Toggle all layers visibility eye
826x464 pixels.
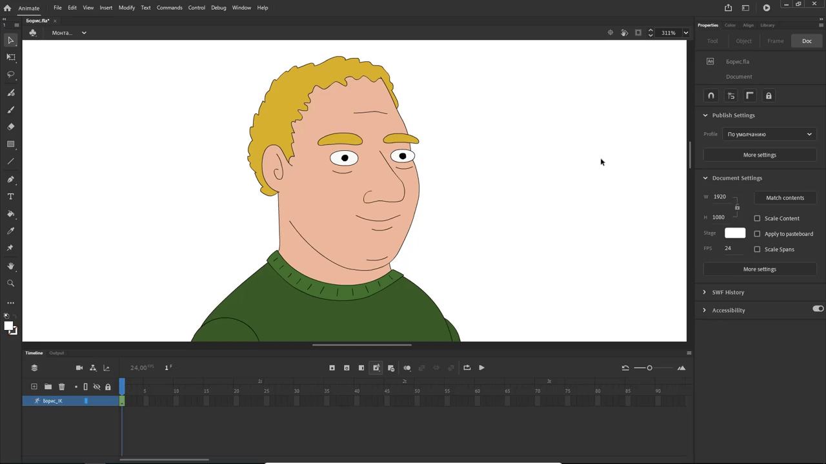click(97, 387)
